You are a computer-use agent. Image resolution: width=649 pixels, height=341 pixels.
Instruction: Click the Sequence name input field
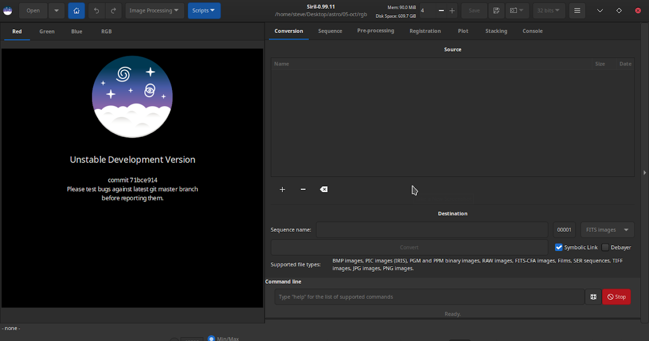(432, 229)
